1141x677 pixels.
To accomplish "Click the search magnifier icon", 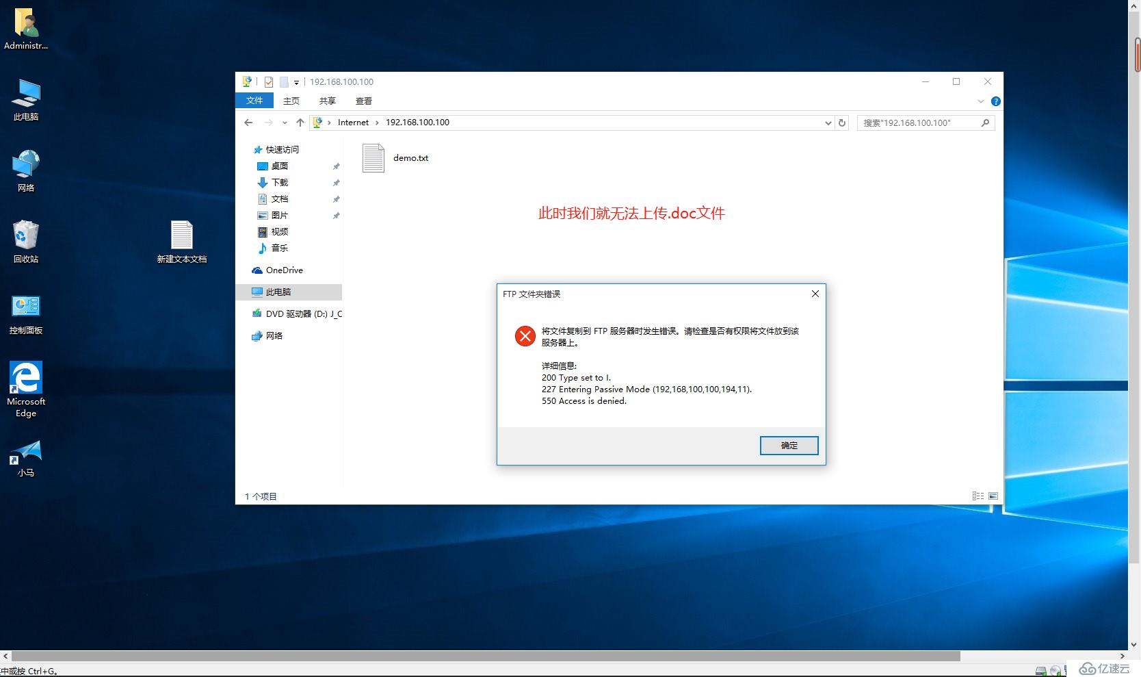I will tap(985, 123).
